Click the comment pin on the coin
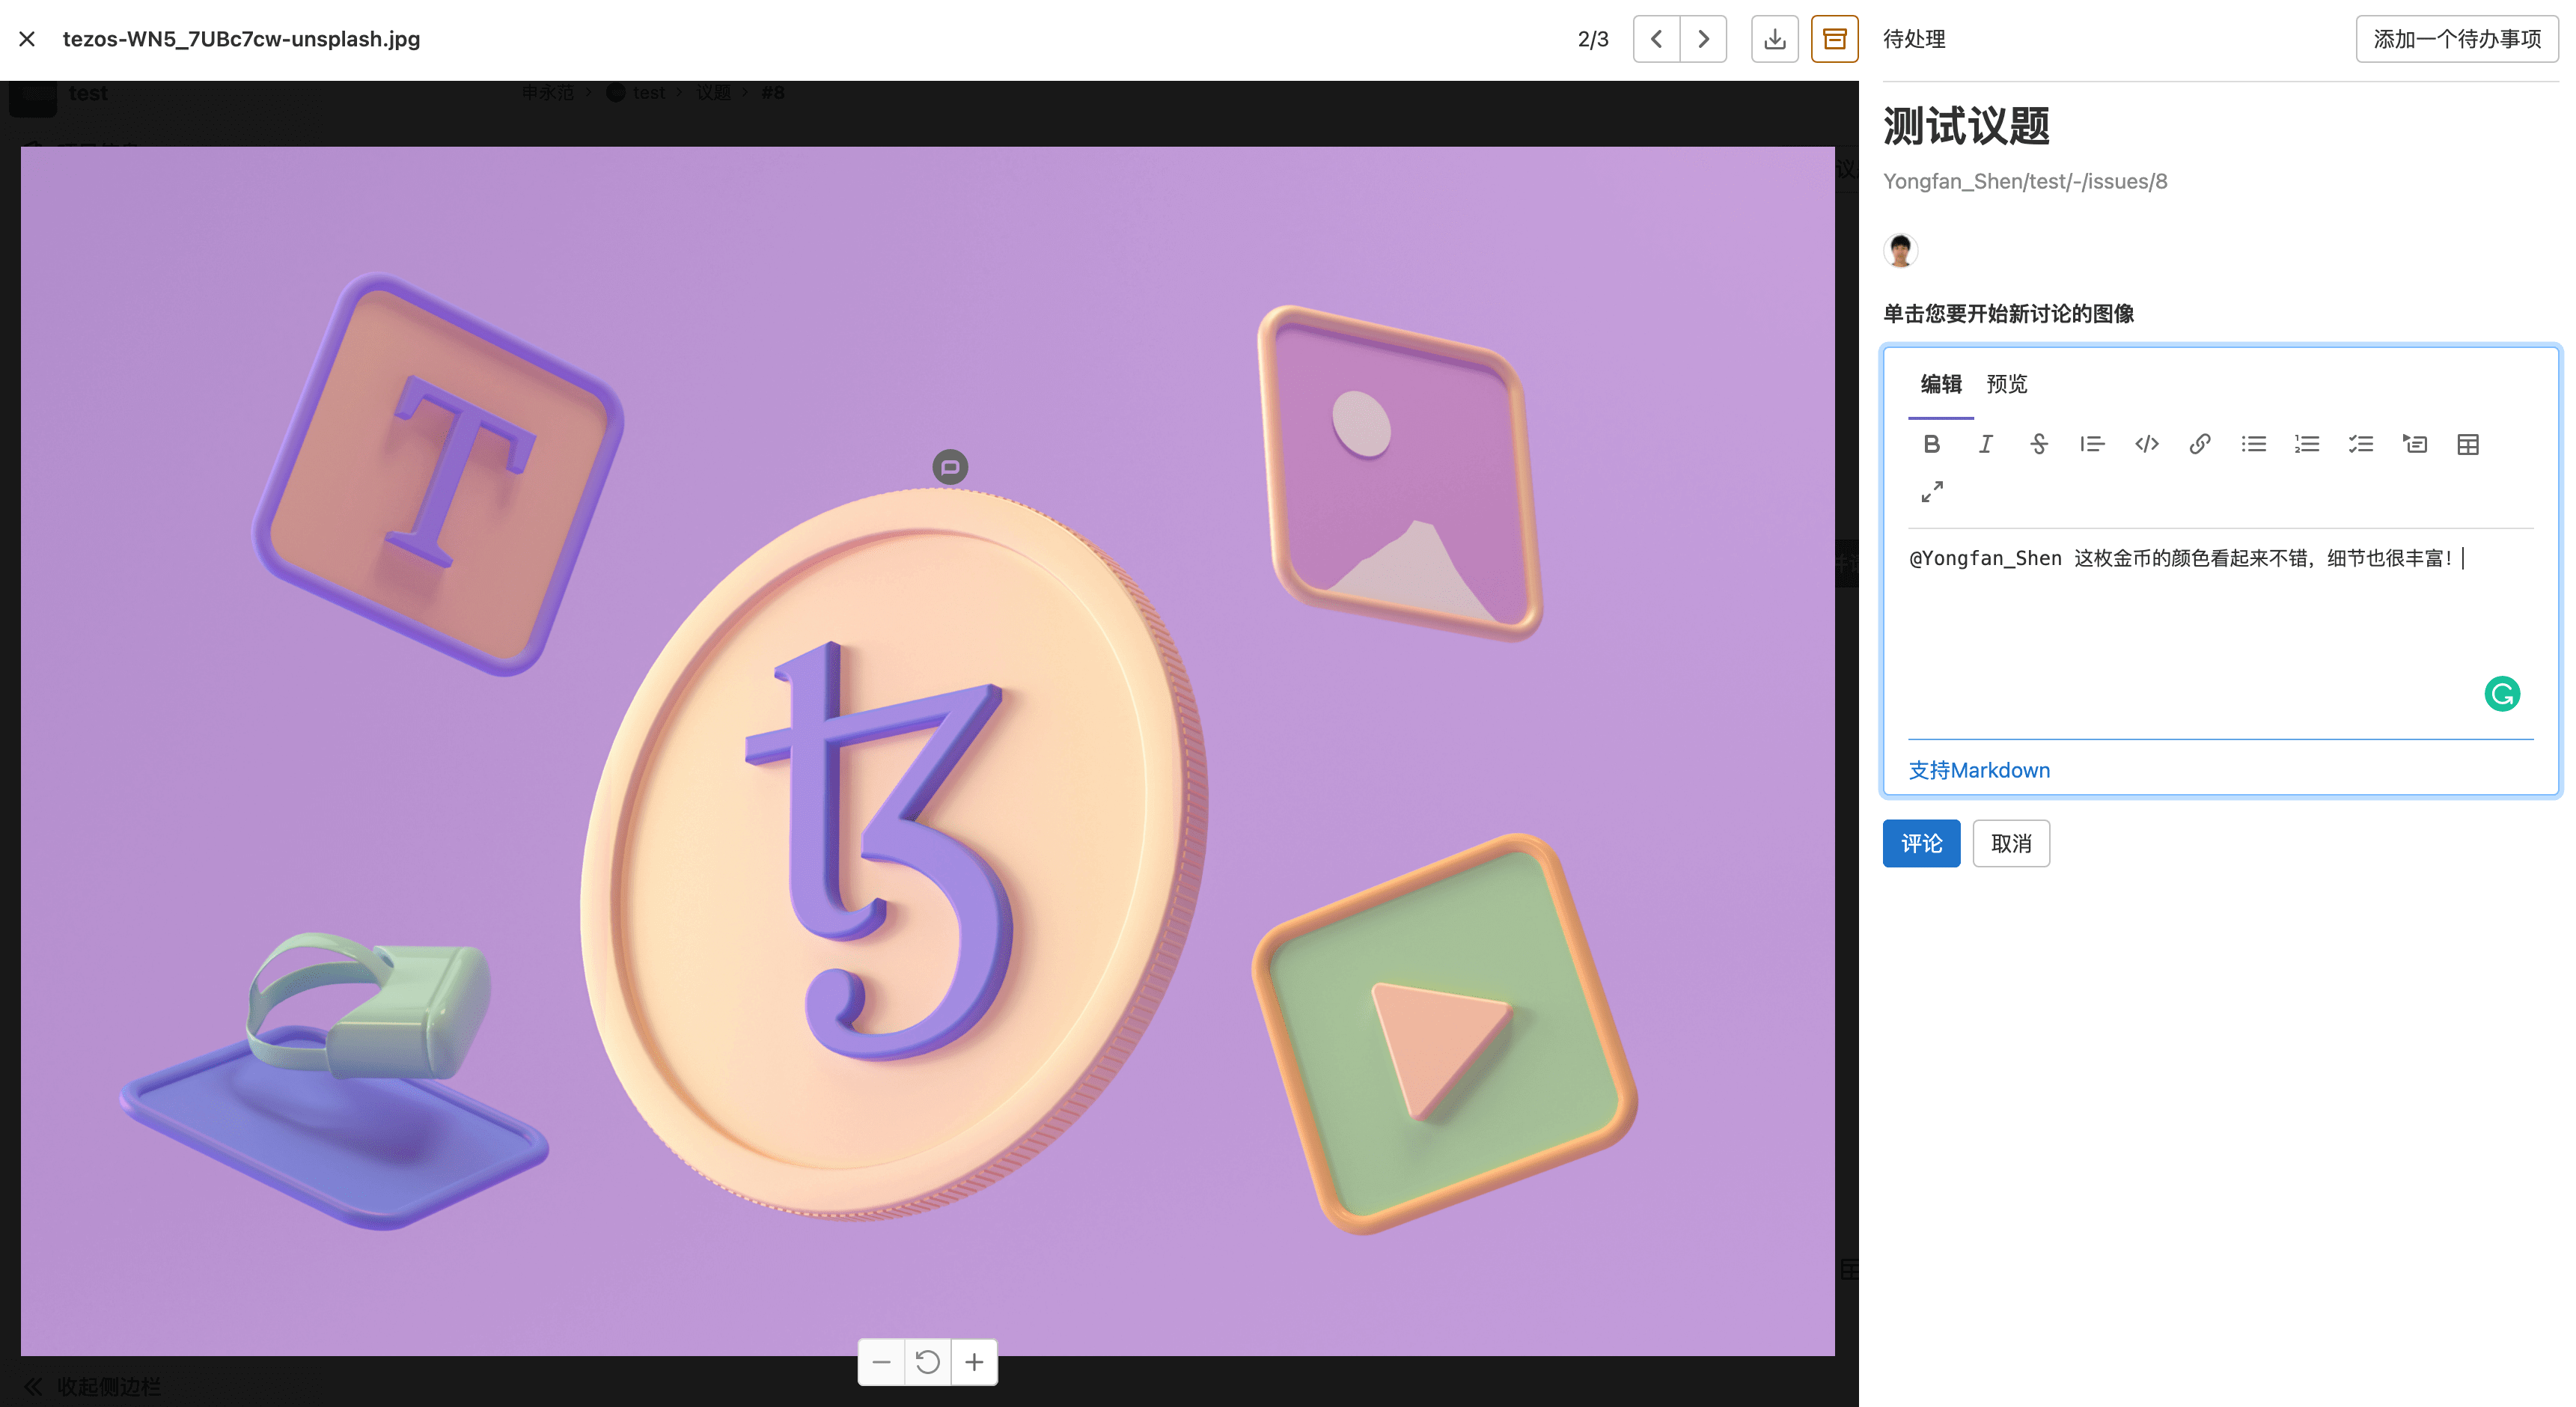Screen dimensions: 2576x1407 click(x=950, y=467)
